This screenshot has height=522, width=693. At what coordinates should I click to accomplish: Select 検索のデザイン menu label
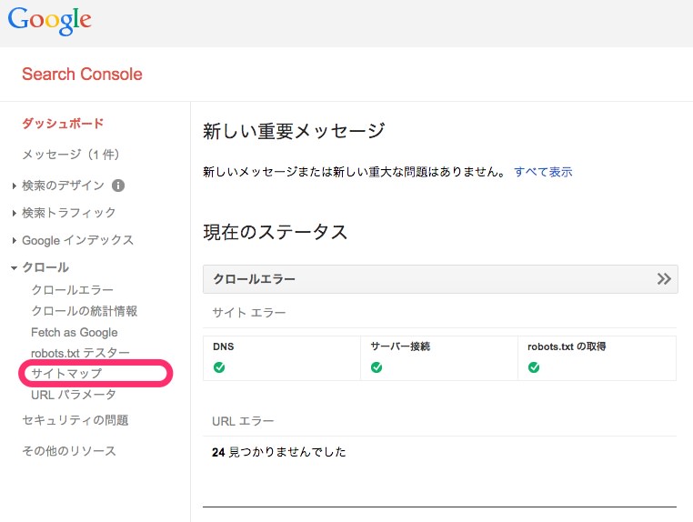pyautogui.click(x=63, y=186)
